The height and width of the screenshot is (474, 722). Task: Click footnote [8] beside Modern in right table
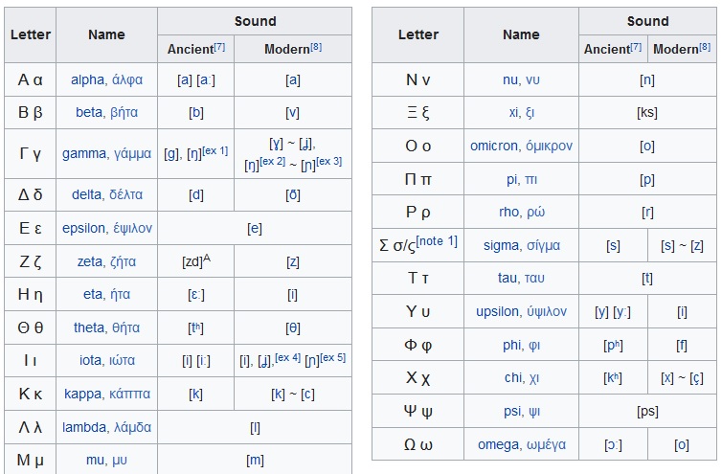705,47
